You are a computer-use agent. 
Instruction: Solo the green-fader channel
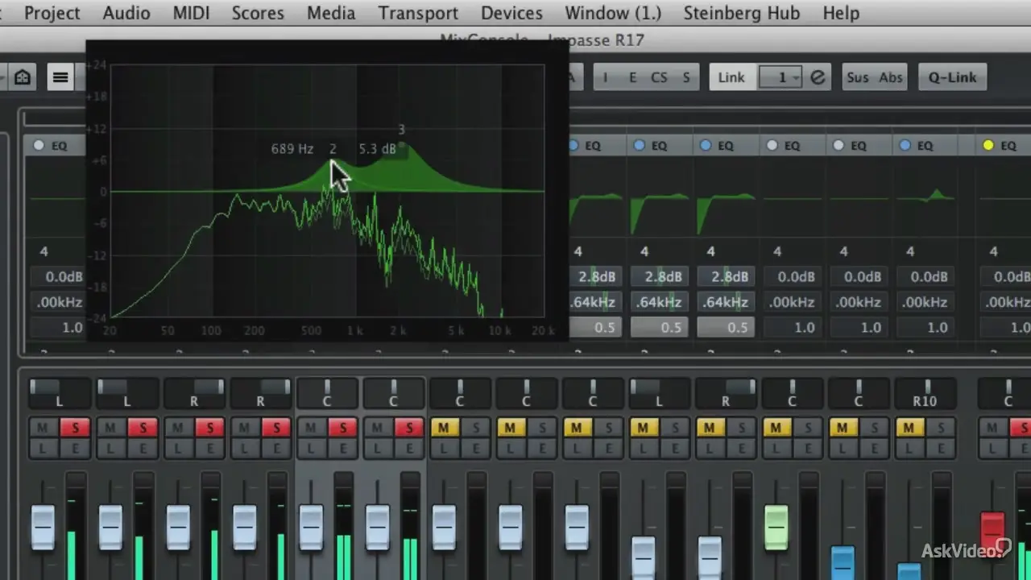click(808, 427)
